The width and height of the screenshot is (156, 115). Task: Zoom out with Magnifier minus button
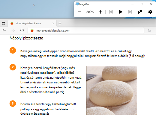click(x=79, y=12)
